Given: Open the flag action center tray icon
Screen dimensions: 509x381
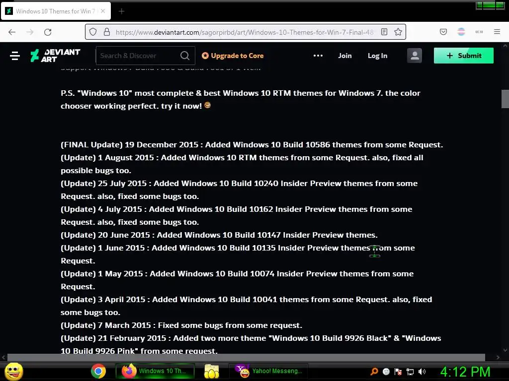Looking at the screenshot, I should 398,372.
